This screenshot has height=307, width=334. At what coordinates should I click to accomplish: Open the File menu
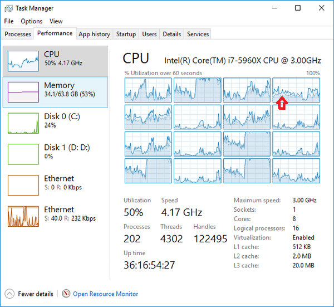[x=9, y=21]
